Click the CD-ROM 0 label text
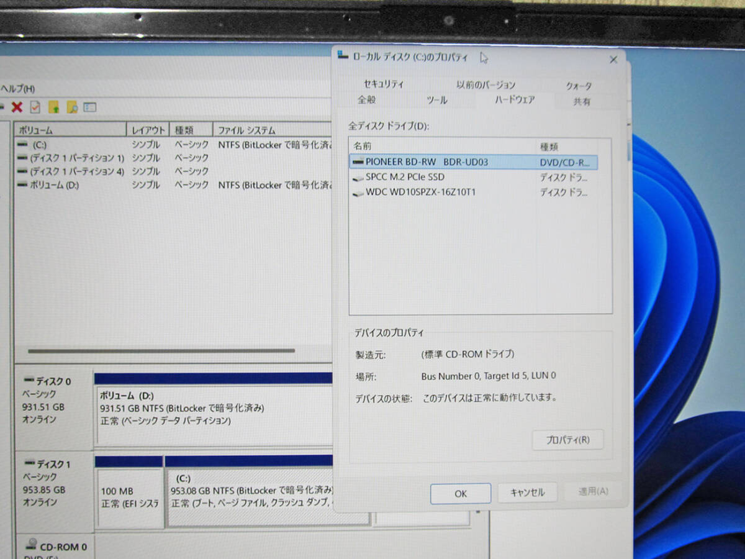The width and height of the screenshot is (745, 559). 63,547
